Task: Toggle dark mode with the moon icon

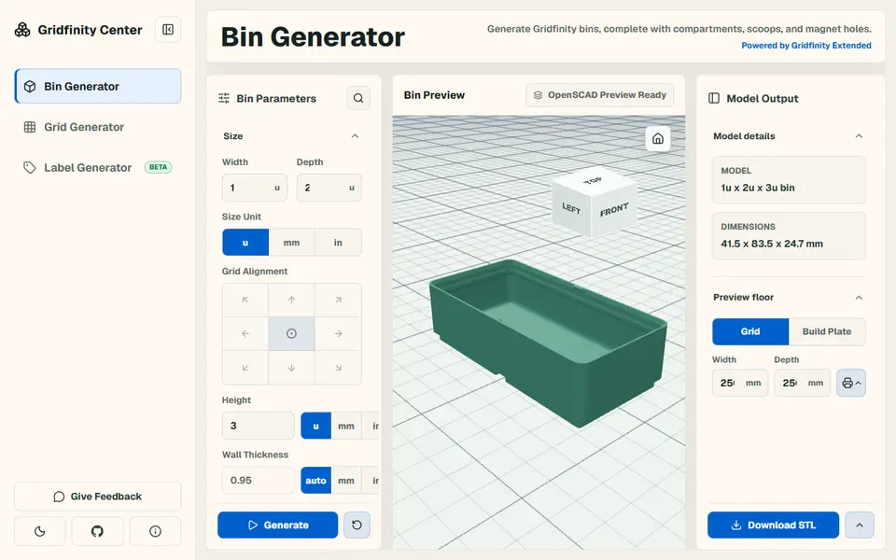Action: tap(40, 531)
